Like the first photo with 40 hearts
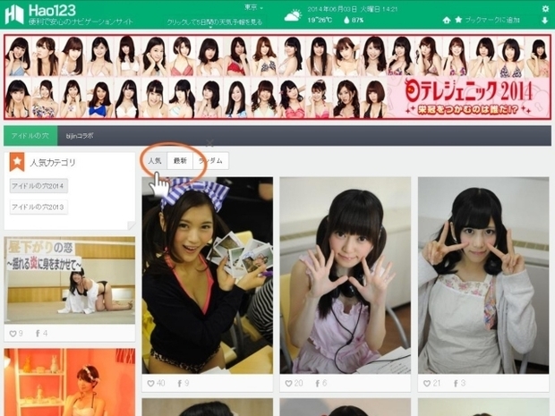Screen dimensions: 555x416 150,383
